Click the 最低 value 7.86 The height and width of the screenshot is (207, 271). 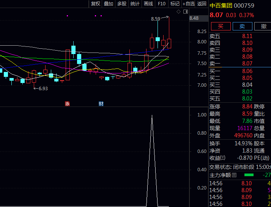pos(247,121)
